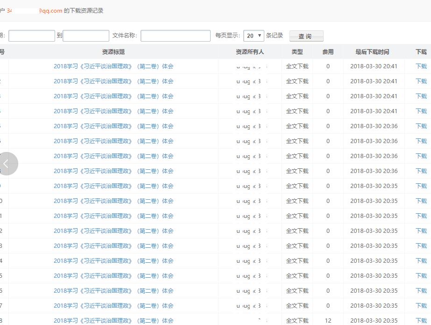Click 下载 in the first table row
431x325 pixels.
(x=421, y=66)
